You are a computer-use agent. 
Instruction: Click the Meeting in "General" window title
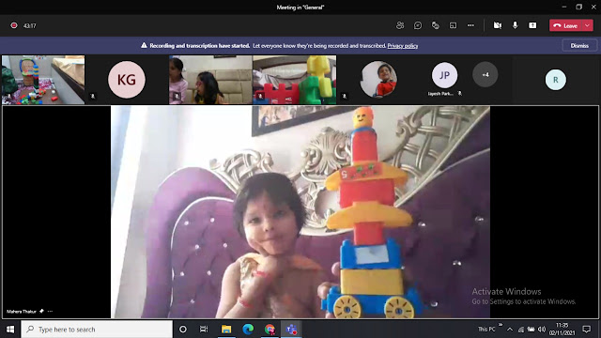(300, 7)
